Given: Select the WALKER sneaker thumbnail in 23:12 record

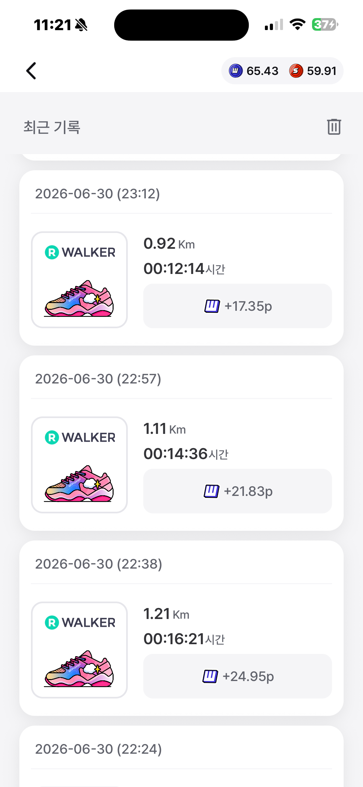Looking at the screenshot, I should coord(79,280).
